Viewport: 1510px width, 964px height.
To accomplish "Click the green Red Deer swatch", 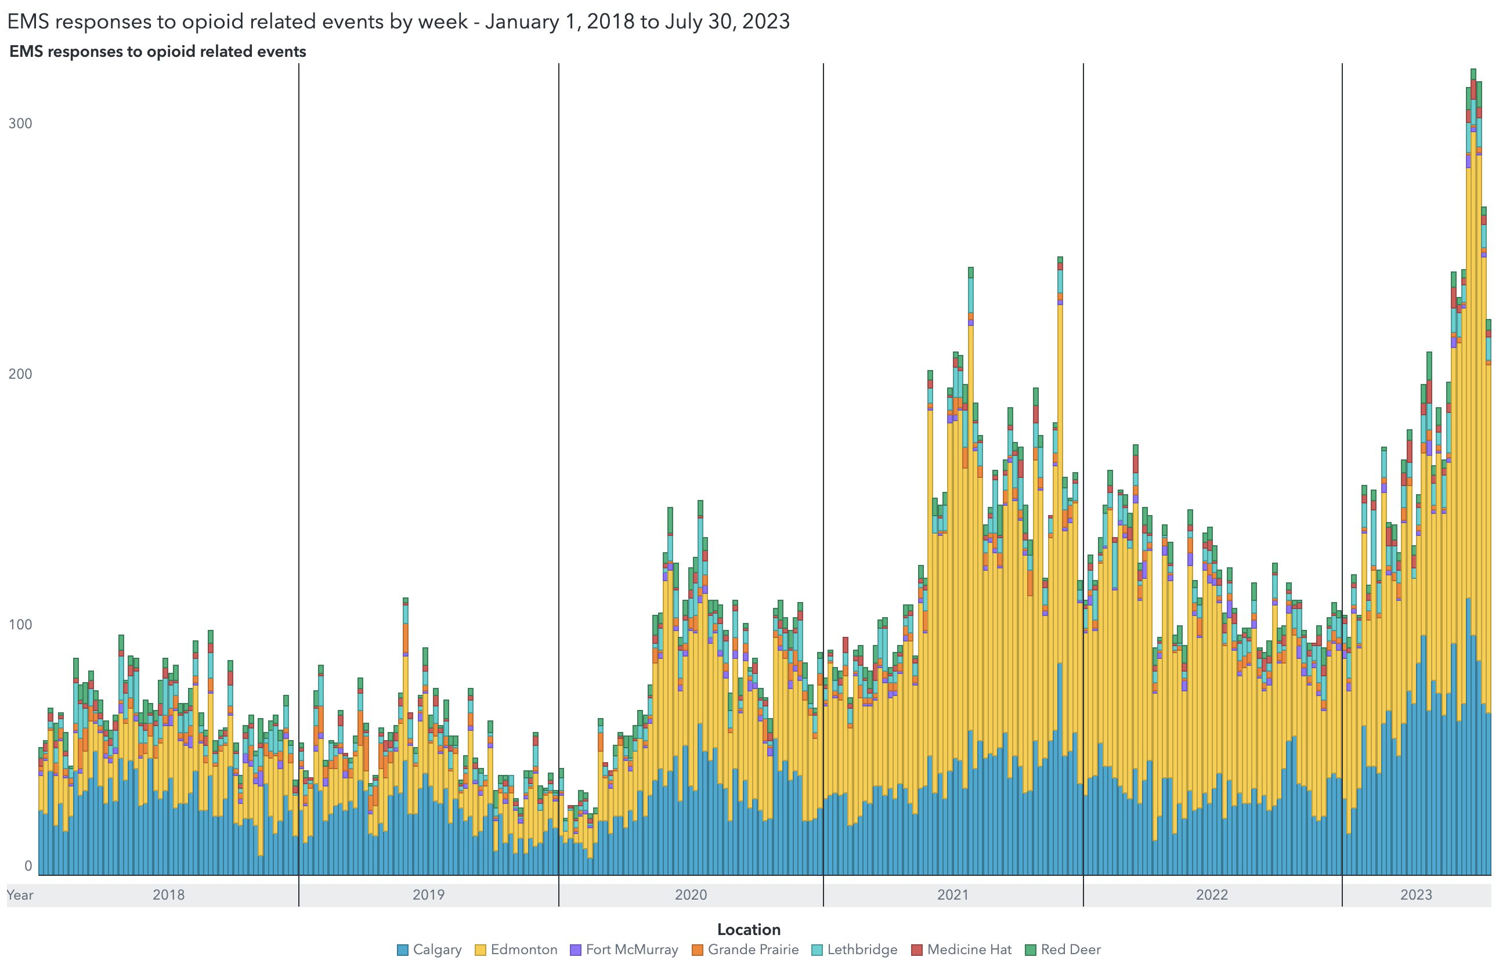I will click(x=1033, y=950).
